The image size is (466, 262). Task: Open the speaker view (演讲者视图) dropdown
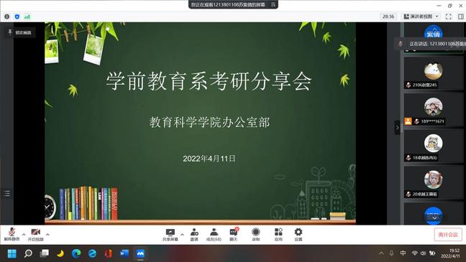point(421,17)
